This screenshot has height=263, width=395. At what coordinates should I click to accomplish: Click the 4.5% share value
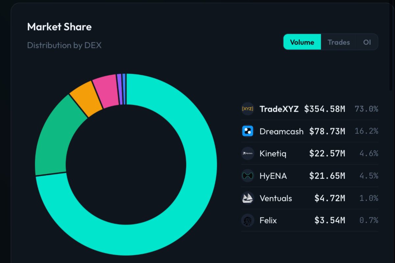tap(369, 176)
